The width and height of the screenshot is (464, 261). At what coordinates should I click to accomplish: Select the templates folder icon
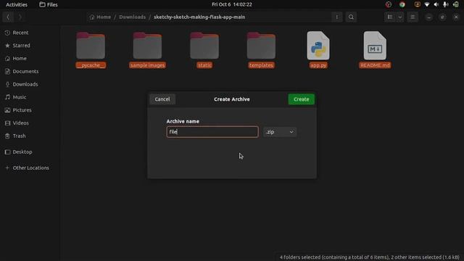point(261,46)
